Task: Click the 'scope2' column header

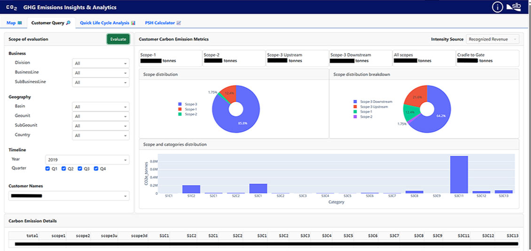Action: (x=83, y=236)
